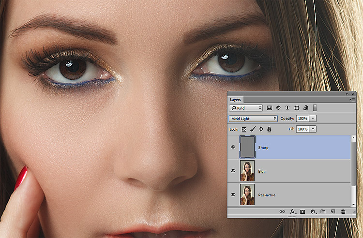Open Layers panel flyout menu

(352, 100)
